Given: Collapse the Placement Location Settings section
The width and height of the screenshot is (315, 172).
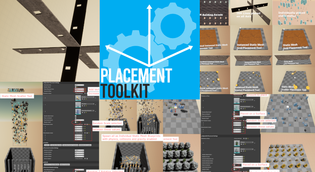Looking at the screenshot, I should pos(43,148).
